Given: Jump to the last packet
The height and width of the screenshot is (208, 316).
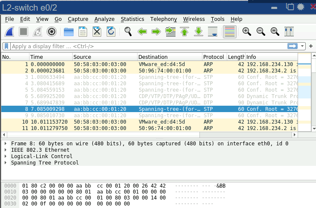Looking at the screenshot, I should (199, 32).
